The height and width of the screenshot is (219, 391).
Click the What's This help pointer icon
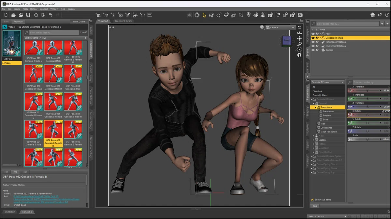point(380,15)
